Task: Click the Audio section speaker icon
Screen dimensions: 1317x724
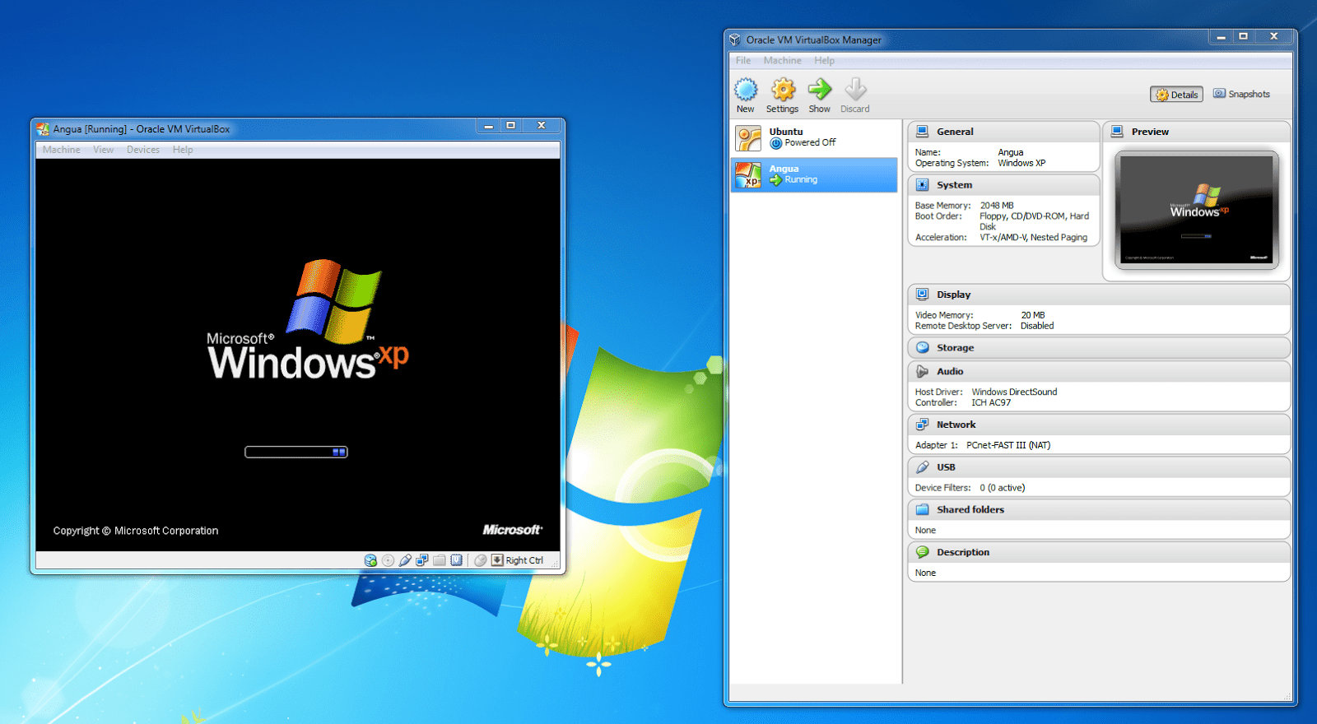Action: [923, 372]
